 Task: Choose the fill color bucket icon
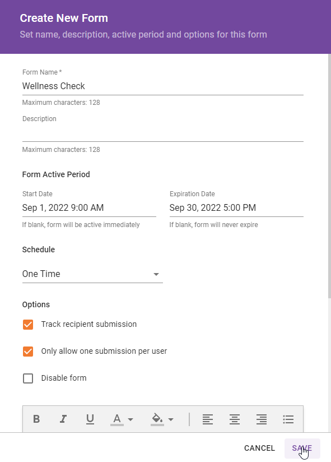pos(157,419)
